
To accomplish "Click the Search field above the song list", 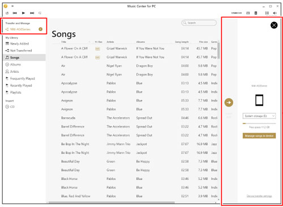I will [199, 23].
